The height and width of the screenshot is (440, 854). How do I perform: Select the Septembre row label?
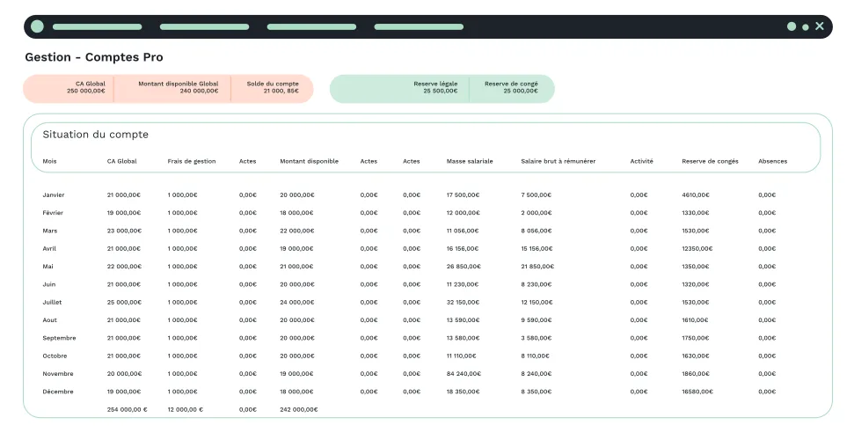point(59,338)
